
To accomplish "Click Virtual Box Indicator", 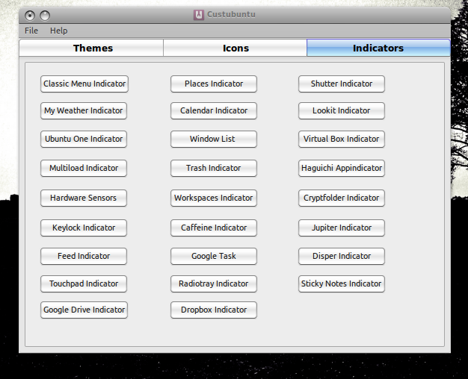I will (342, 139).
